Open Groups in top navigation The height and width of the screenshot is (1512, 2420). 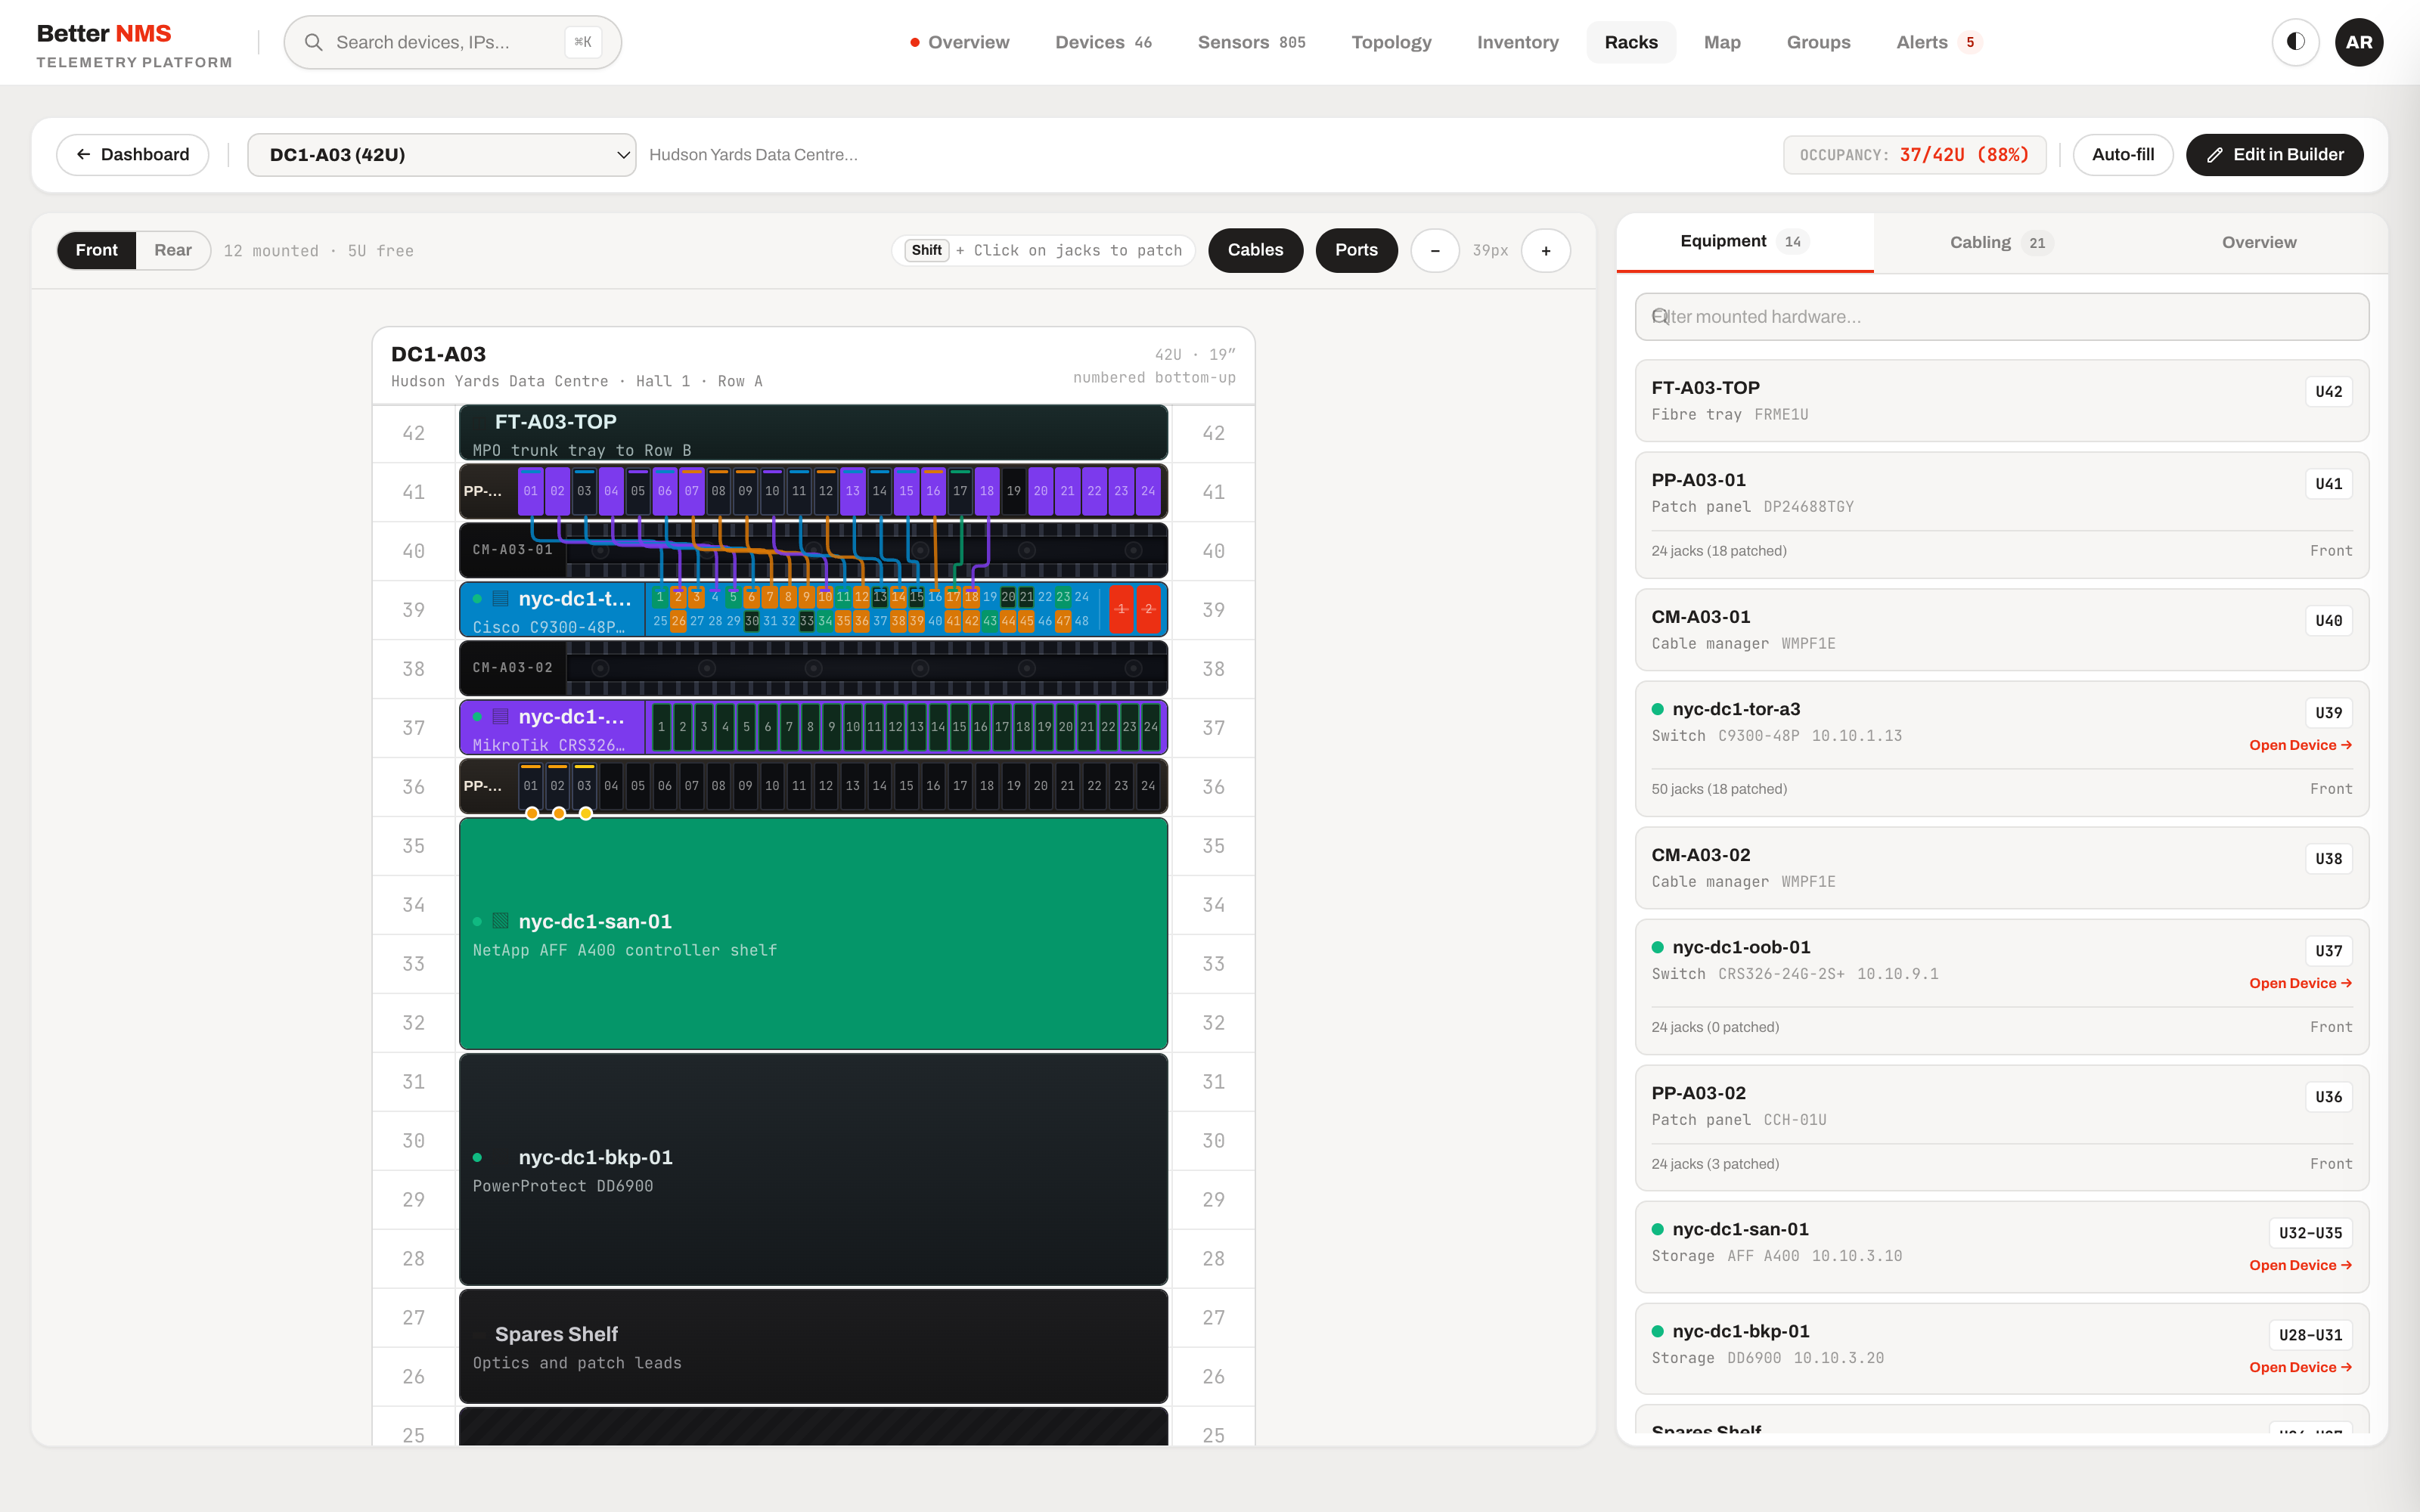click(1818, 42)
